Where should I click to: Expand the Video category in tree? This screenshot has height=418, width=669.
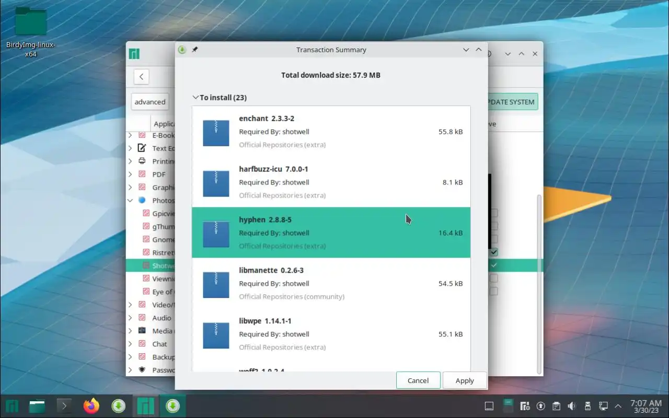[130, 305]
